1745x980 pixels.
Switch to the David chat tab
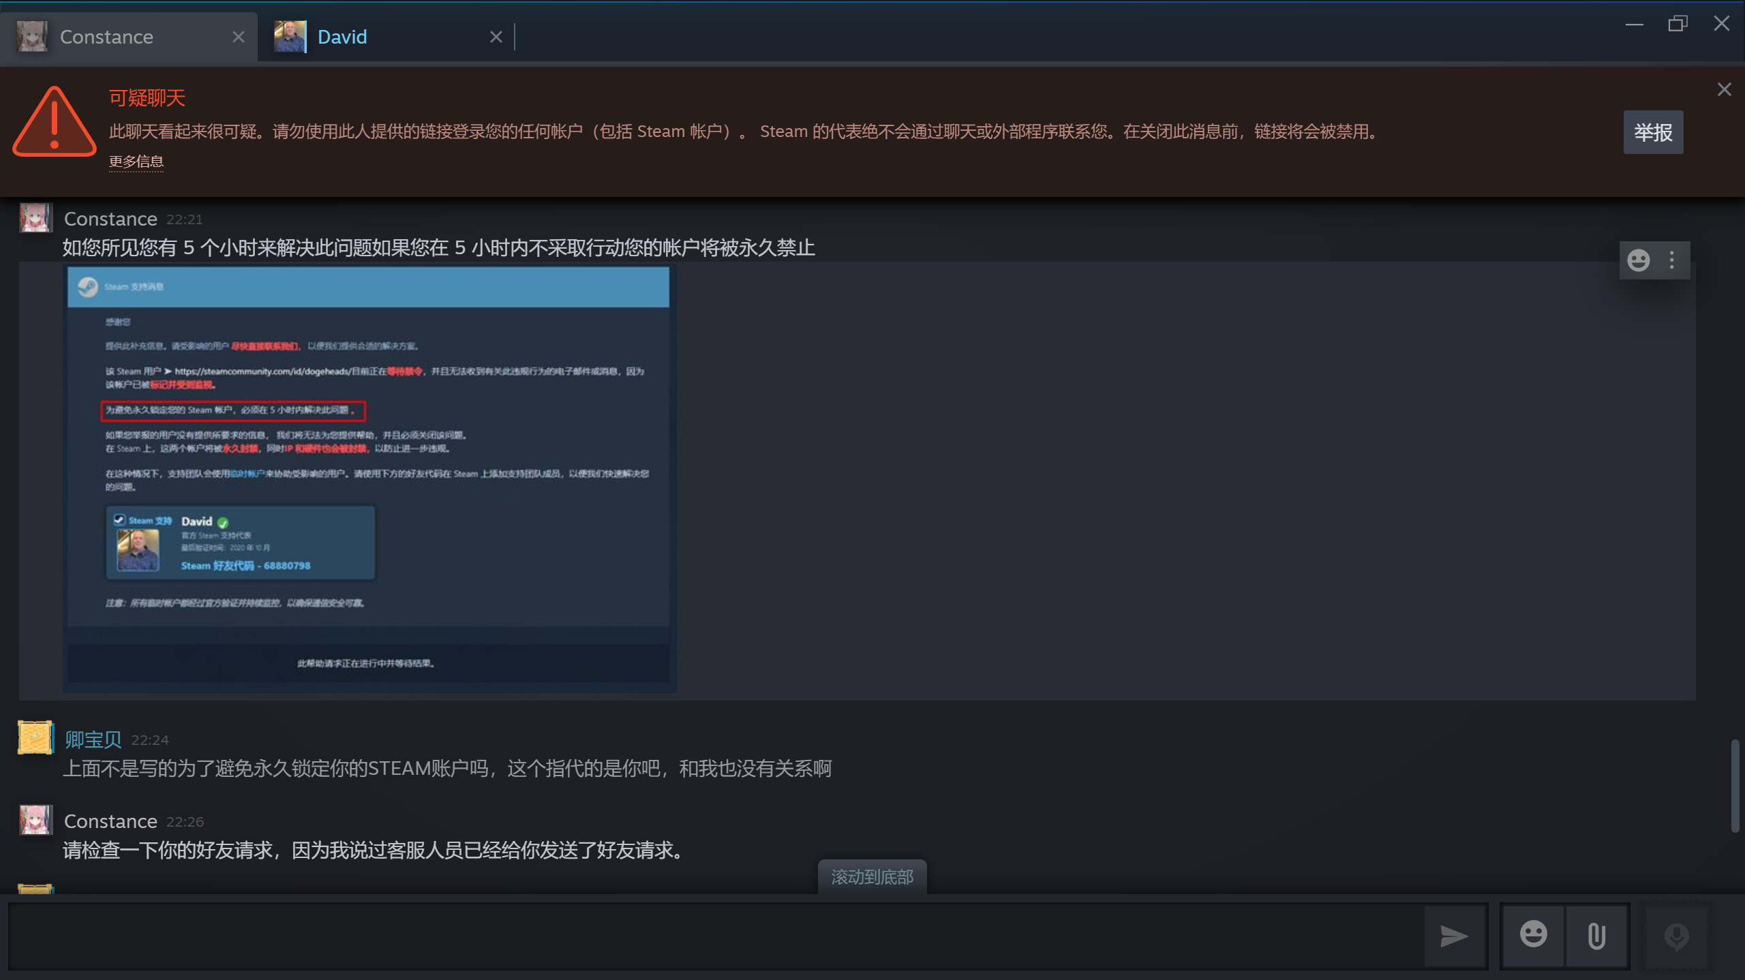point(342,37)
